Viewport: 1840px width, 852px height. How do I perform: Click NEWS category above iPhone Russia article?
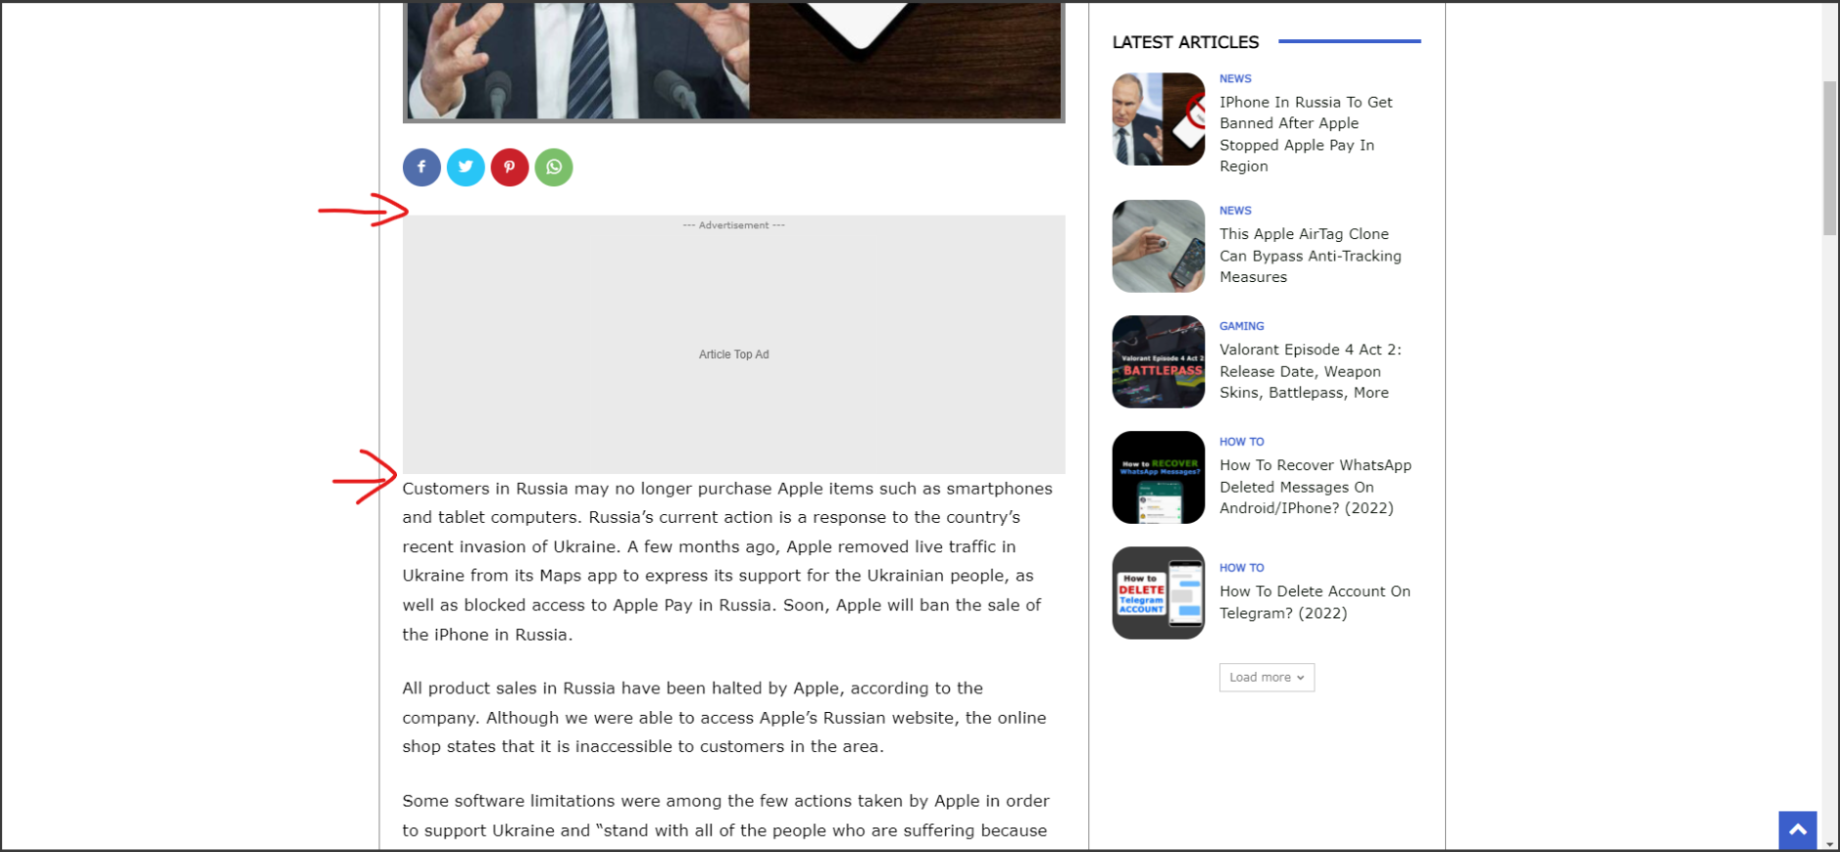pos(1235,78)
